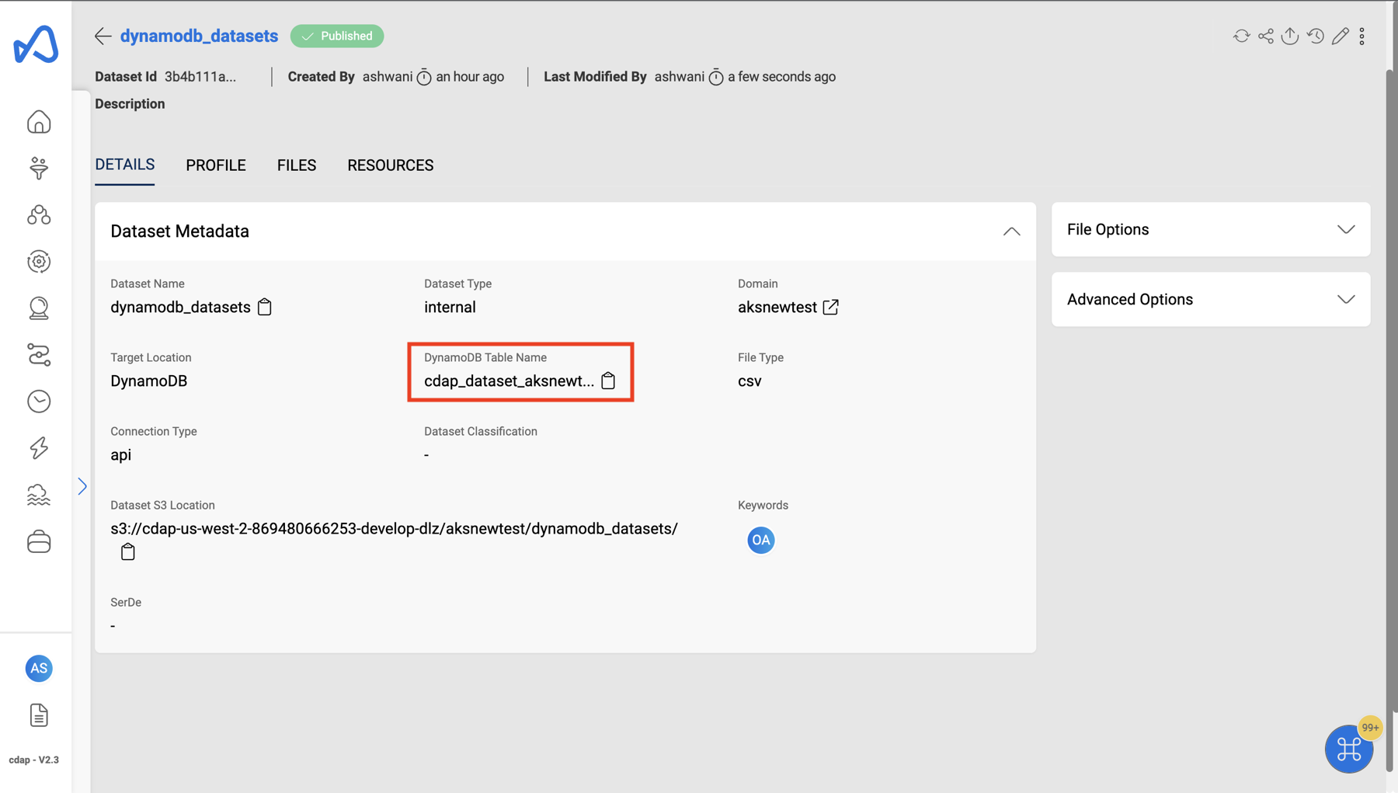Open the history icon in header
1398x793 pixels.
pyautogui.click(x=1316, y=36)
